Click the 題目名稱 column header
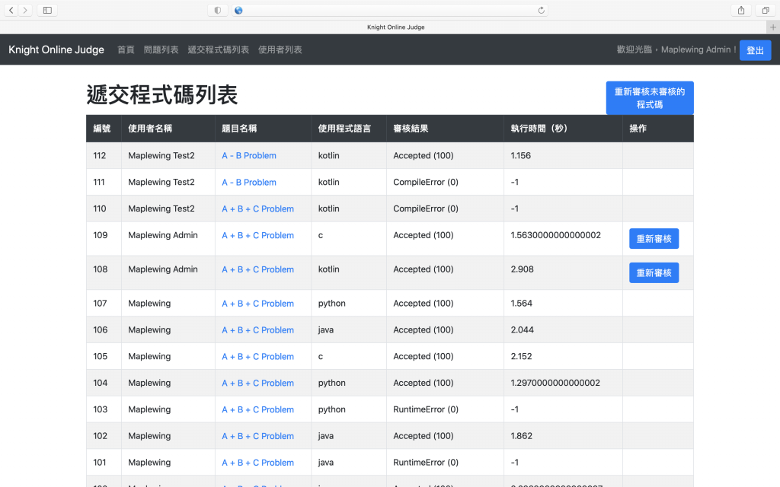780x487 pixels. (263, 129)
